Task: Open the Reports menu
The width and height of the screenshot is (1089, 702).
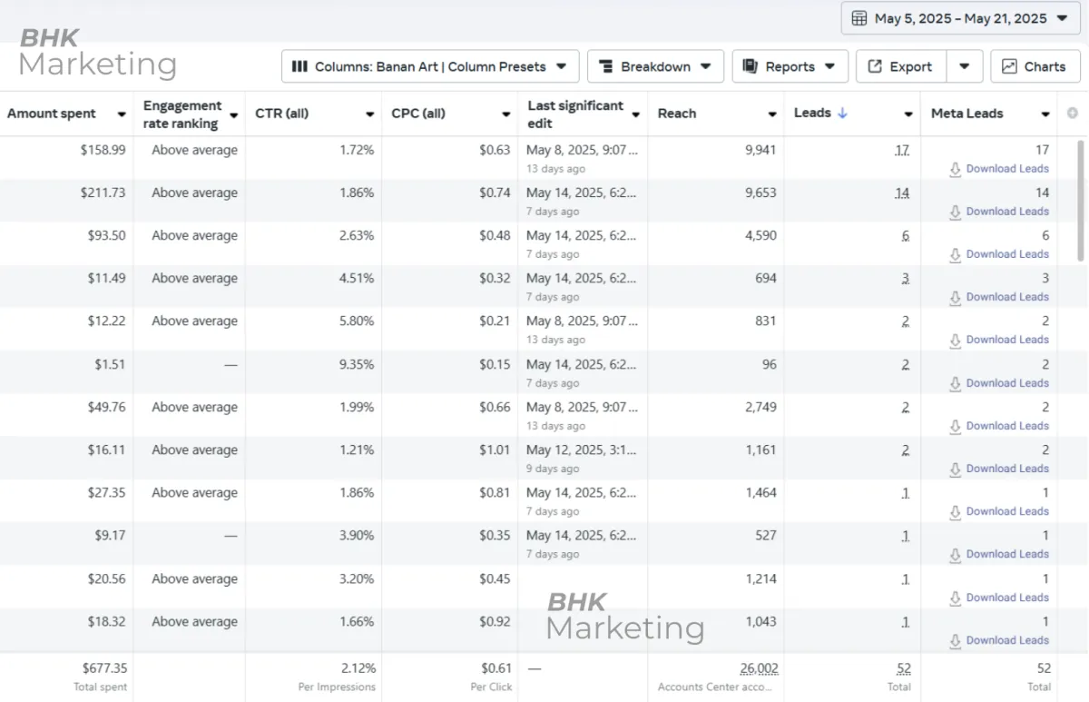Action: pos(790,66)
